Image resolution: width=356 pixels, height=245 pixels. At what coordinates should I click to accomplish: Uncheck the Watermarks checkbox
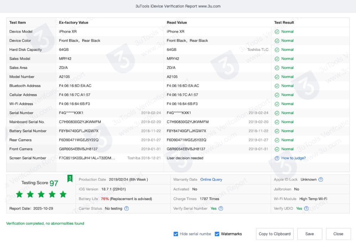pos(217,234)
